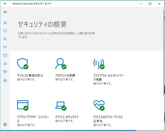Click the large laptop icon for デバイス セキュリティ
Image resolution: width=165 pixels, height=131 pixels.
[61, 106]
